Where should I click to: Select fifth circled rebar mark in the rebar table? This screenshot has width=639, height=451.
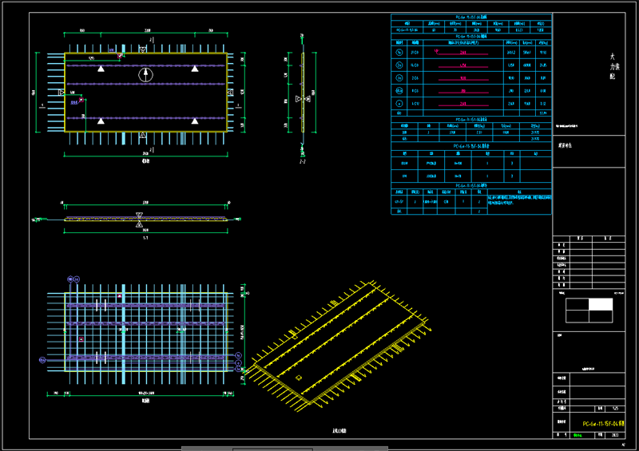(x=399, y=104)
